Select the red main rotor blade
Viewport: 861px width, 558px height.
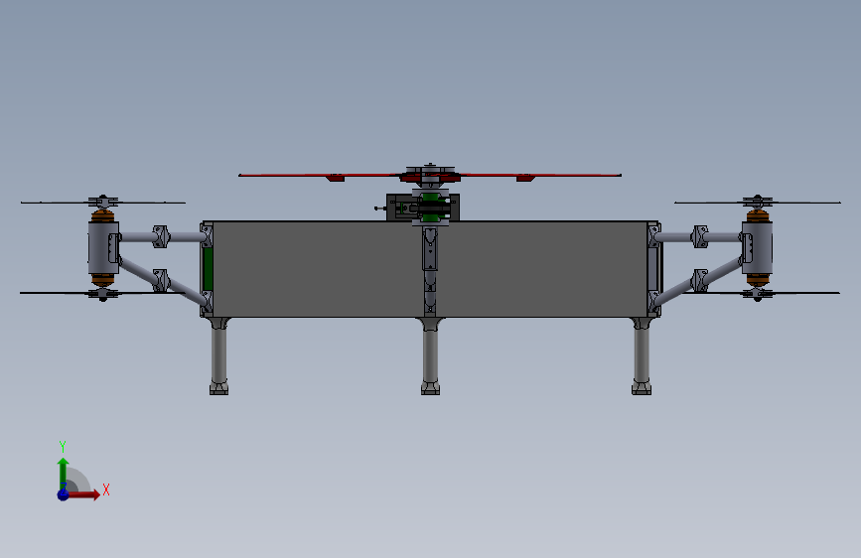(x=430, y=176)
